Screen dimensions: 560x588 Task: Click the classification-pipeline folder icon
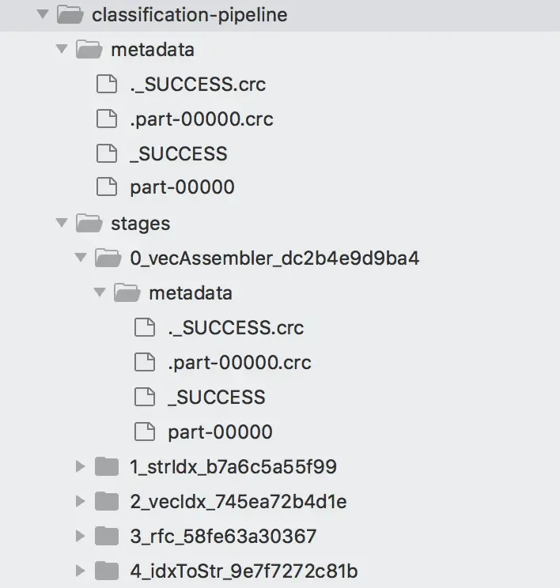click(70, 15)
